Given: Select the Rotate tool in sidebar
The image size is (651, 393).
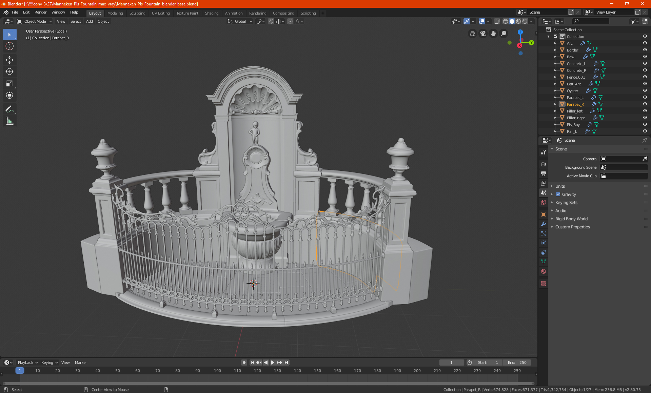Looking at the screenshot, I should [x=9, y=71].
